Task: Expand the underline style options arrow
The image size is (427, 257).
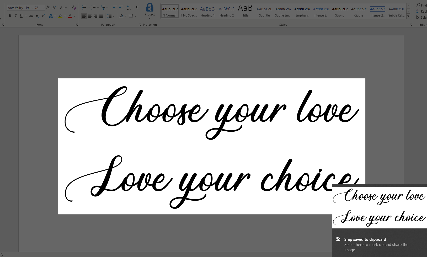Action: click(x=26, y=16)
